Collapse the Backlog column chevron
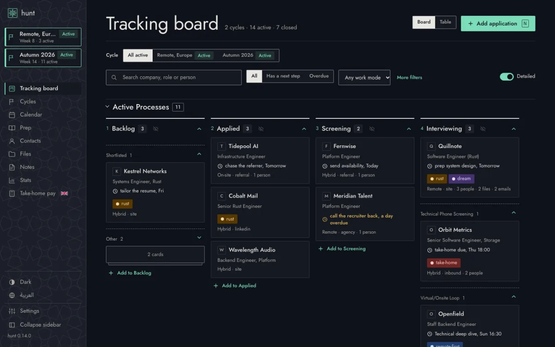The image size is (555, 347). coord(199,129)
